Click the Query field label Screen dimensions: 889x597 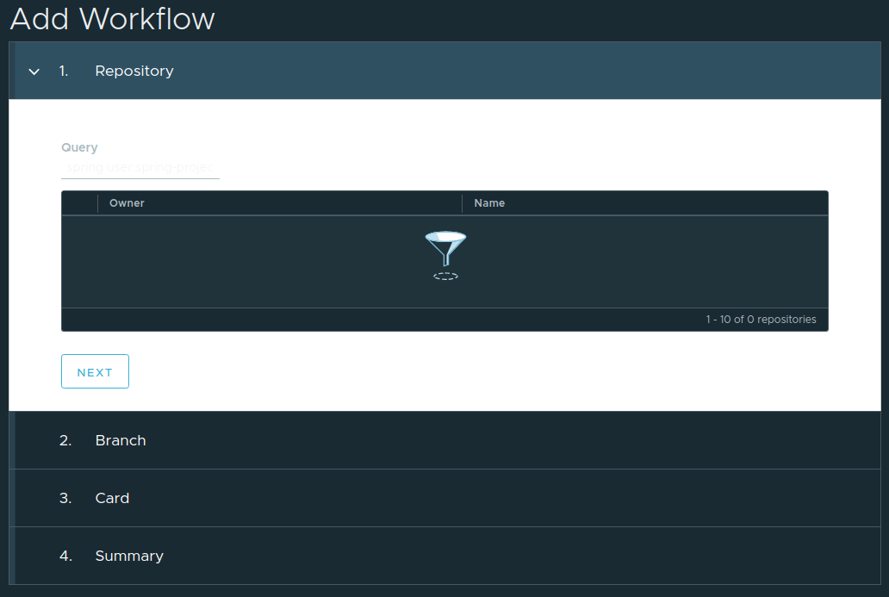tap(79, 147)
